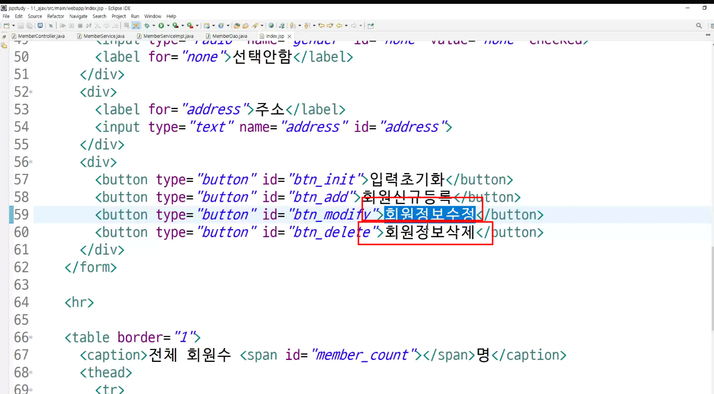Click the Resume debug icon

63,25
